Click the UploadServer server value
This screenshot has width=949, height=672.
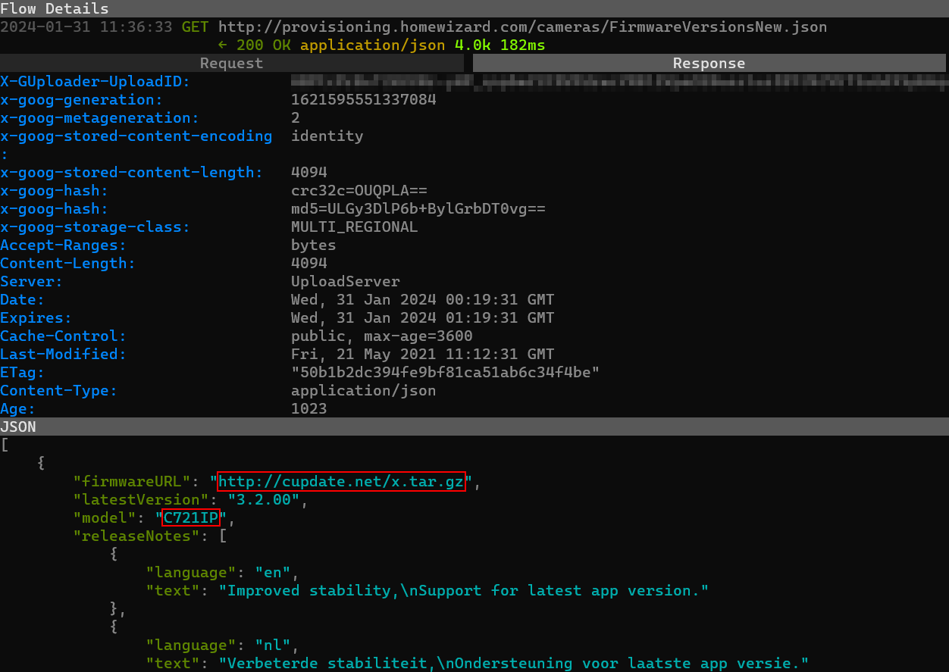click(x=345, y=282)
